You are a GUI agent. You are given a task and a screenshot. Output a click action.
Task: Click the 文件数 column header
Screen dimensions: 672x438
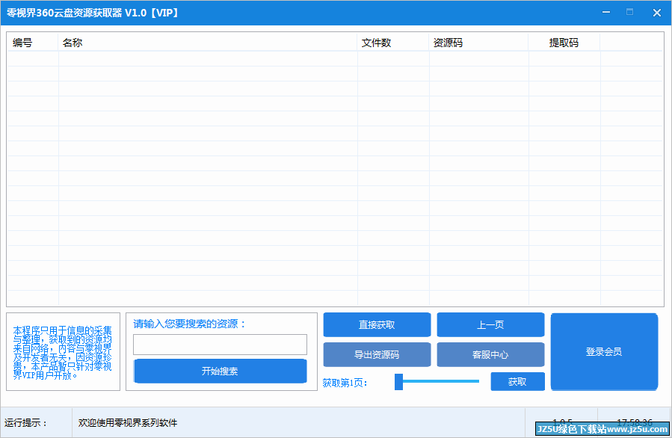tap(393, 43)
